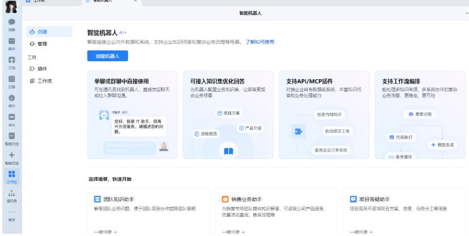Click the 模型生成 workflow node
469x236 pixels.
pos(442,145)
